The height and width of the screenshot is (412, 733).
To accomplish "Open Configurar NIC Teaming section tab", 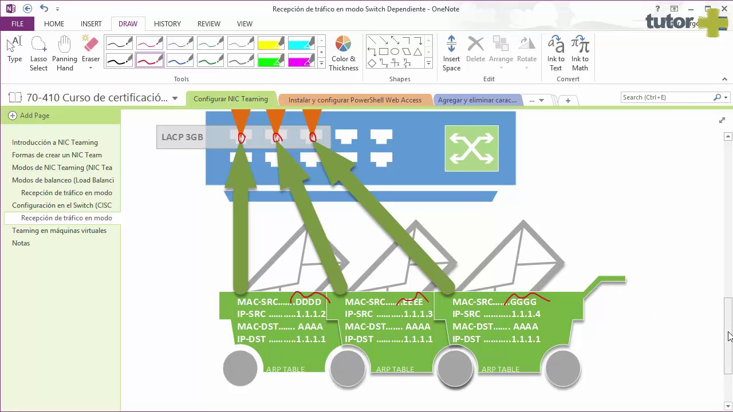I will tap(231, 99).
